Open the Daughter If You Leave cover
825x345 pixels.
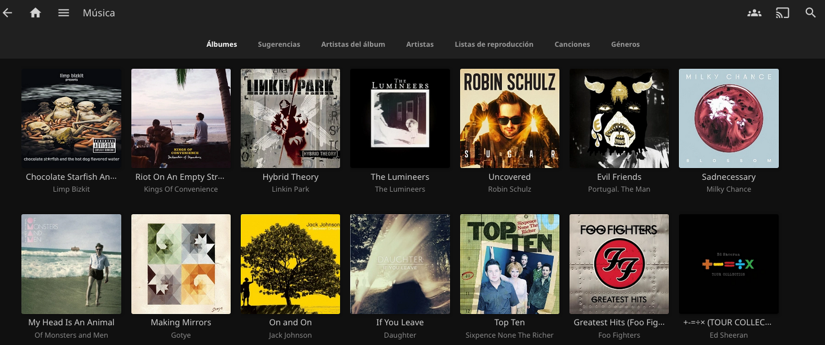pyautogui.click(x=400, y=264)
